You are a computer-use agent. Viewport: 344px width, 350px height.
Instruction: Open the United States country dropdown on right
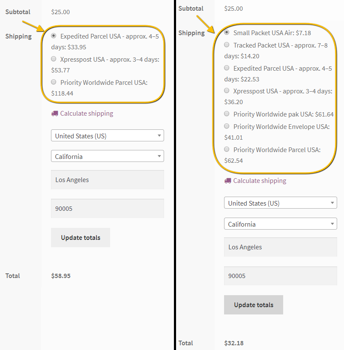tap(280, 203)
